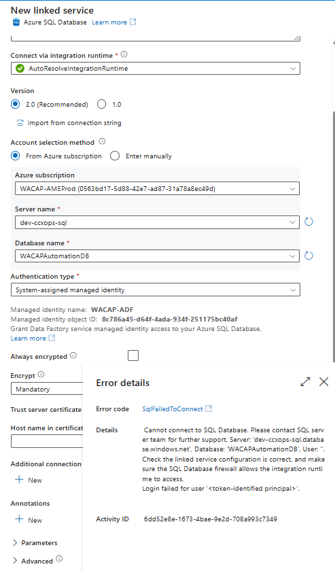Viewport: 335px width, 573px height.
Task: Tick the Always encrypted checkbox
Action: (133, 355)
